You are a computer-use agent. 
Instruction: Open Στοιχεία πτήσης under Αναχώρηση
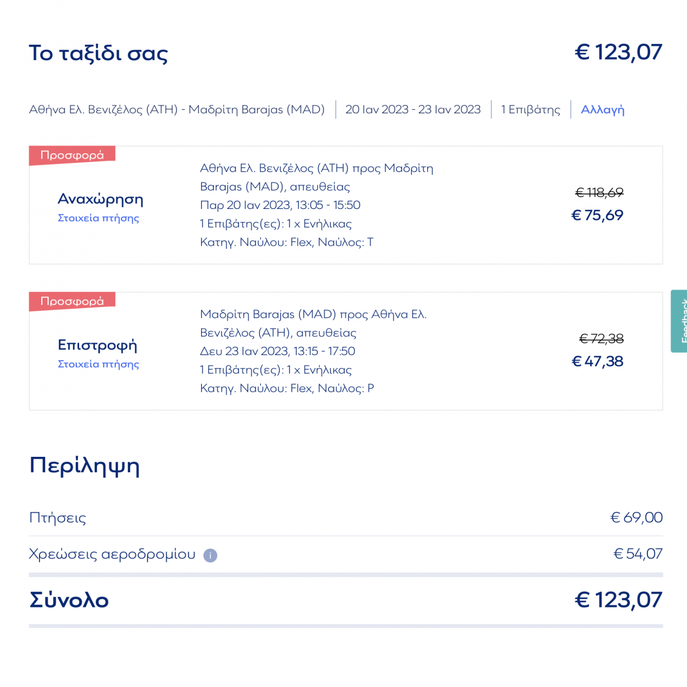(99, 218)
